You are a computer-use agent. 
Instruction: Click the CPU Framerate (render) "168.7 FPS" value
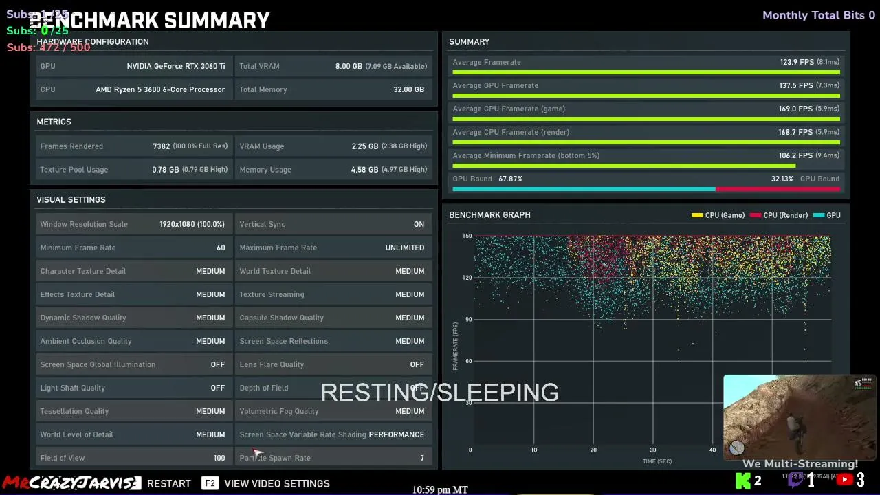click(796, 132)
